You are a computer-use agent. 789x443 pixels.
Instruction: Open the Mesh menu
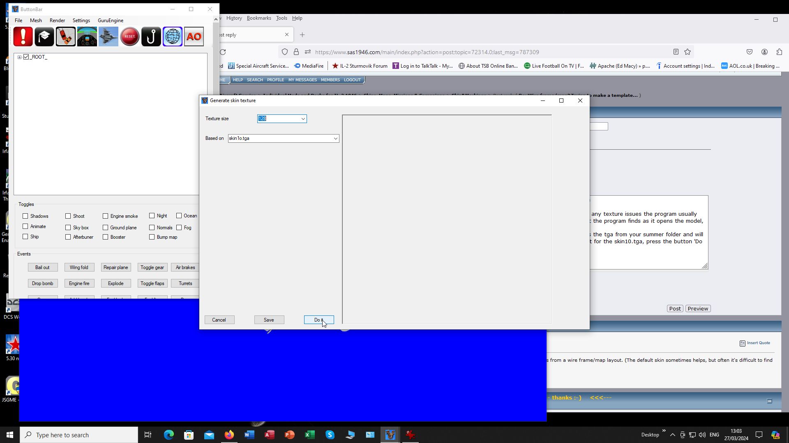click(x=36, y=21)
